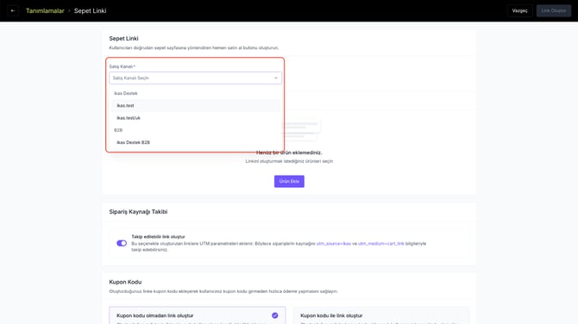The height and width of the screenshot is (324, 578).
Task: Click the Link Oluştur button
Action: click(553, 10)
